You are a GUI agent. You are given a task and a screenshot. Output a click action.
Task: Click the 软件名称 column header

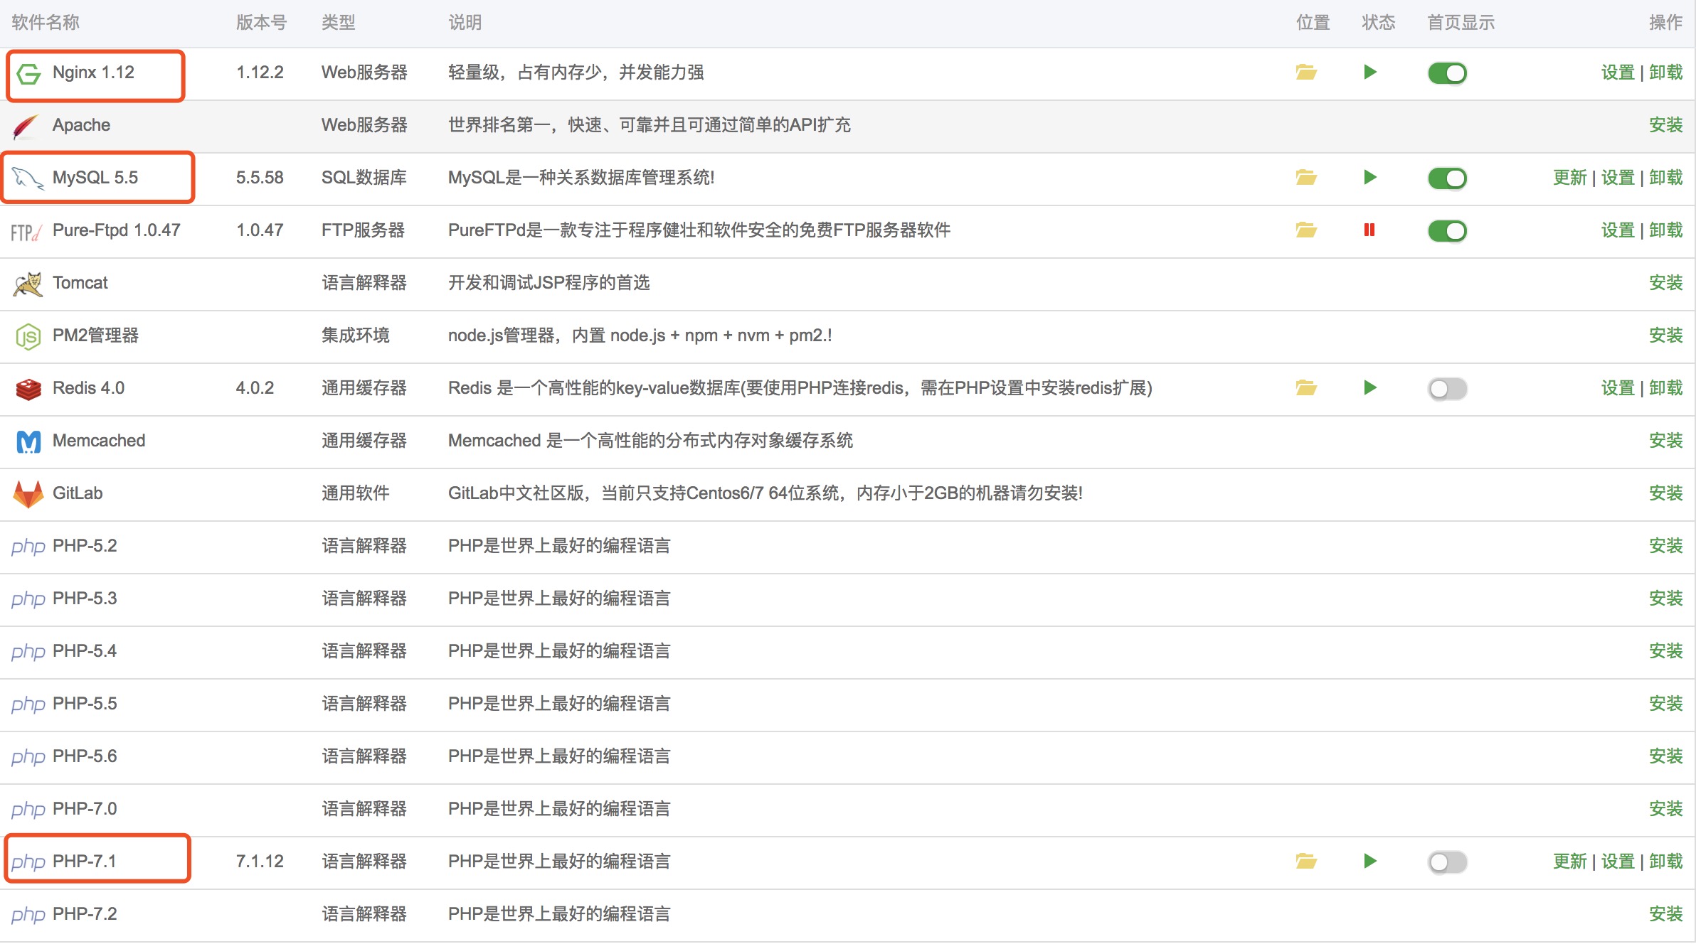(46, 23)
